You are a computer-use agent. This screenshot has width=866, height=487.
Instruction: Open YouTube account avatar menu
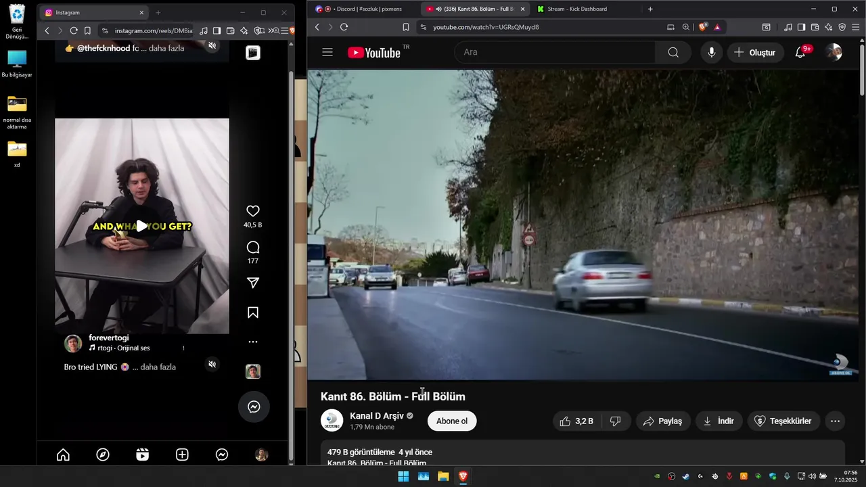tap(834, 52)
